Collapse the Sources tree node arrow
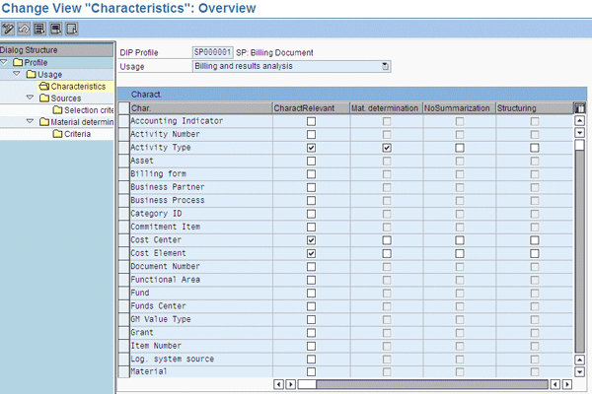Screen dimensions: 592x394 pos(31,98)
